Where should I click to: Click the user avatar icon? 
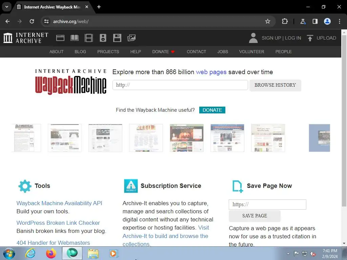253,38
